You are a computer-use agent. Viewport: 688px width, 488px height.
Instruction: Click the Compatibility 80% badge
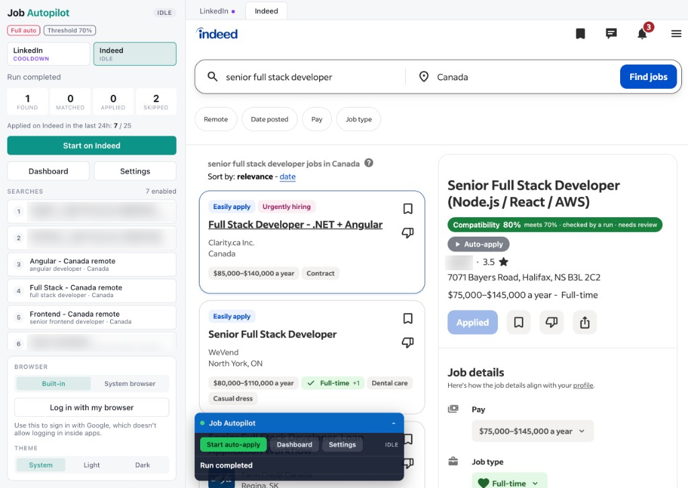(555, 225)
